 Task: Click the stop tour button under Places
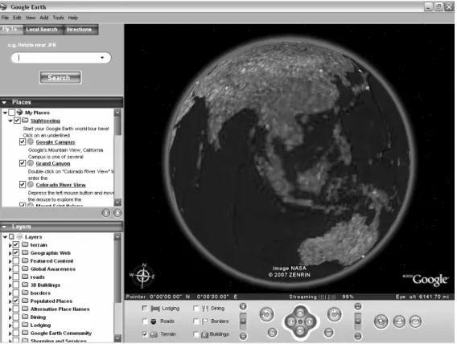pyautogui.click(x=117, y=213)
